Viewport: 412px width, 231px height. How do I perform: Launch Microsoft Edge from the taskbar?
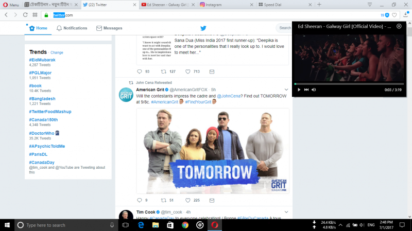(x=141, y=225)
